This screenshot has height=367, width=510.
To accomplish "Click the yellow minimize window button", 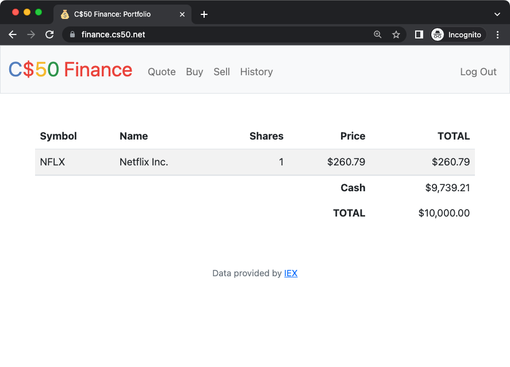I will (27, 12).
